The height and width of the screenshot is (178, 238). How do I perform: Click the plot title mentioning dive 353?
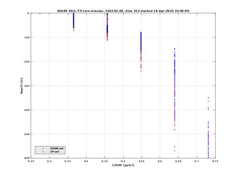123,11
